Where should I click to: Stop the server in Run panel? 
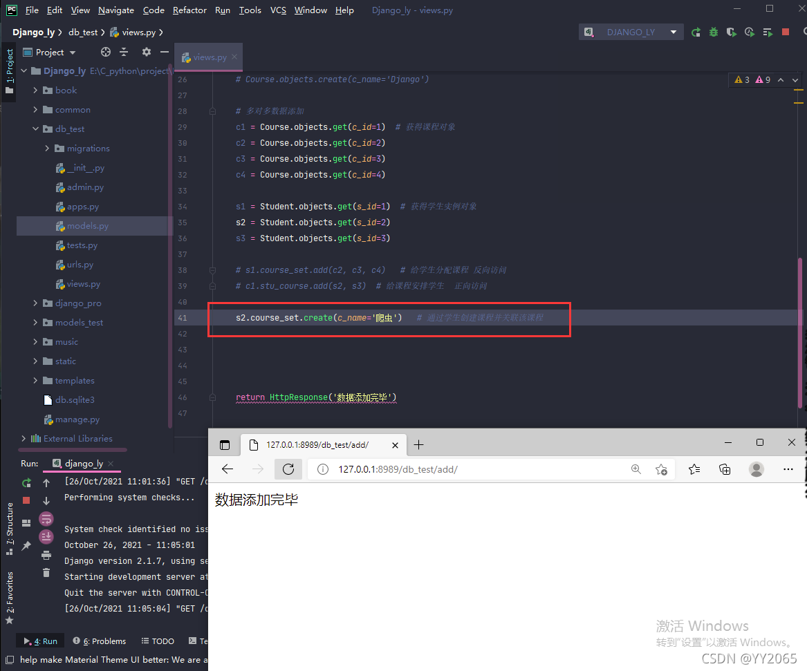[26, 500]
